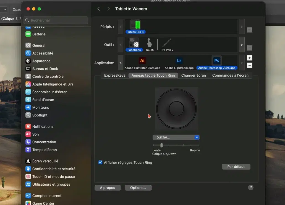Open Confidentialité et sécurité settings
The height and width of the screenshot is (205, 285).
tap(50, 169)
